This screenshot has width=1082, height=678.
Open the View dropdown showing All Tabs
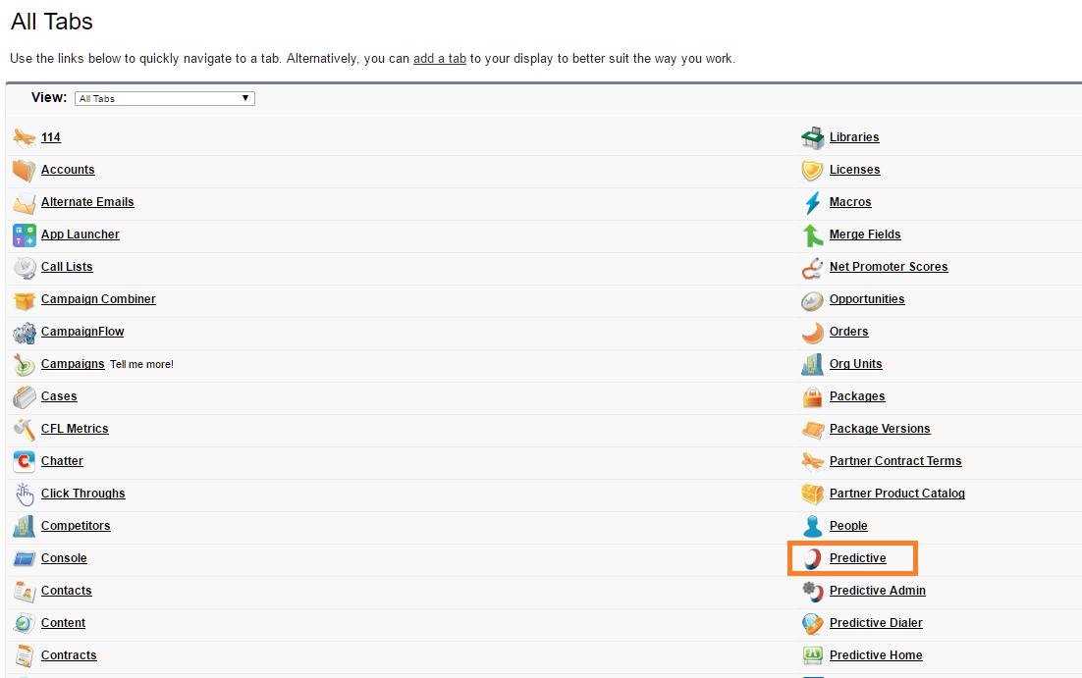(x=164, y=98)
